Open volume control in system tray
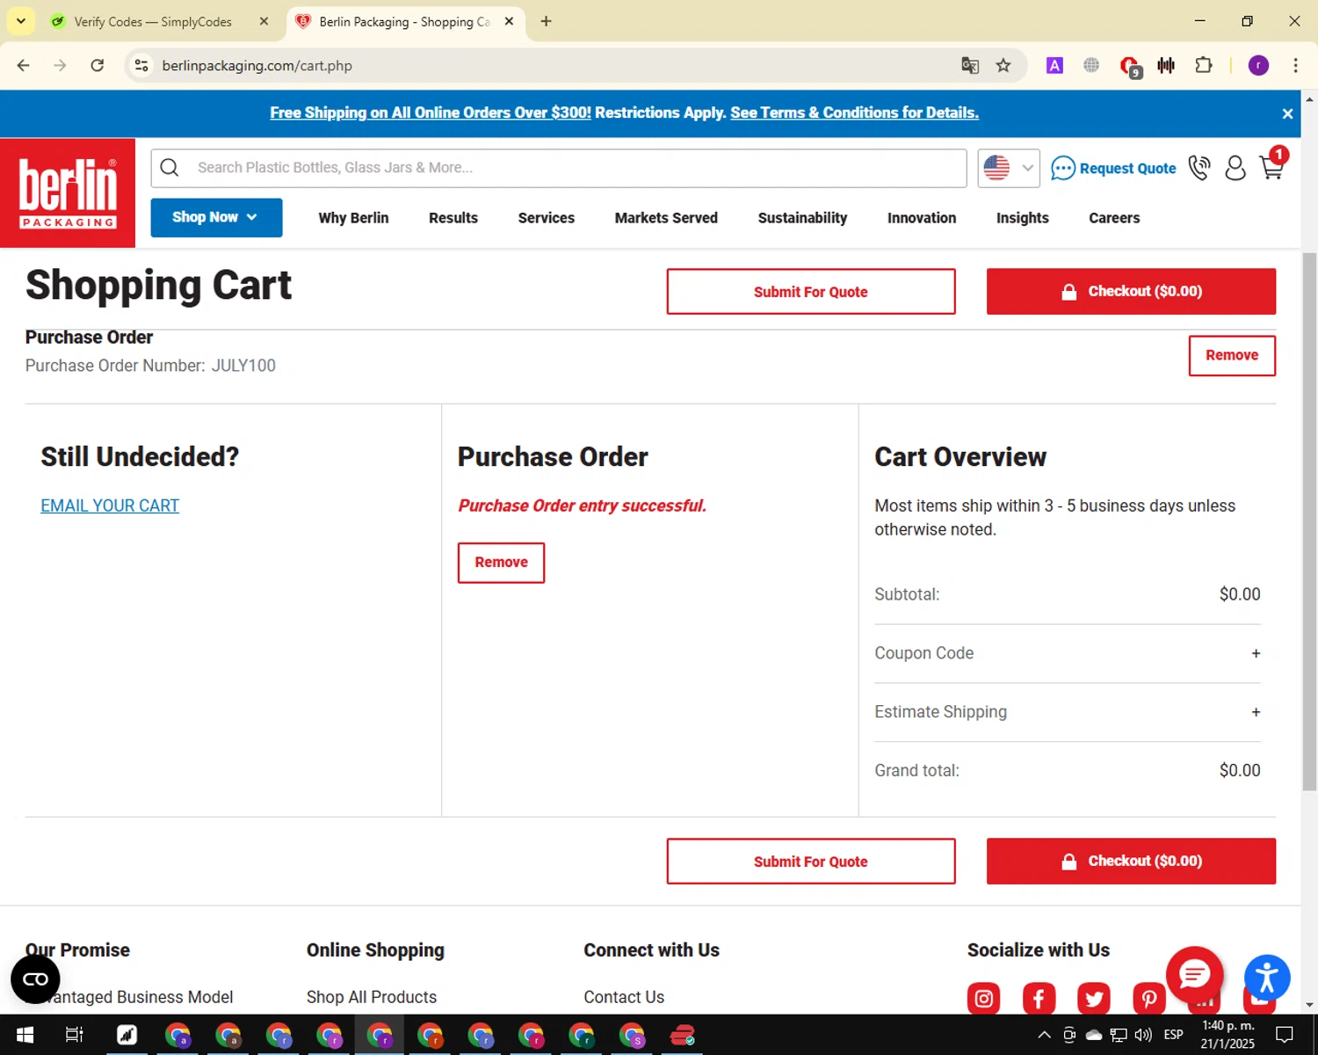 1143,1035
